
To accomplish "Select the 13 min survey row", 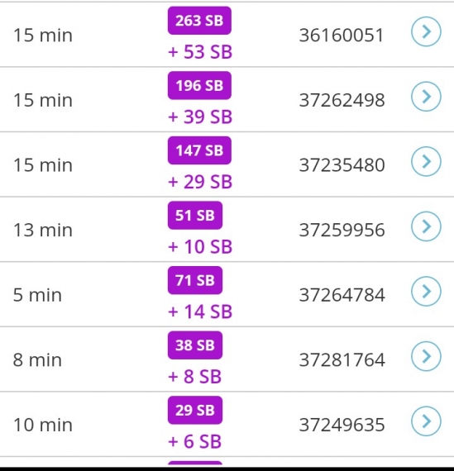I will point(227,229).
